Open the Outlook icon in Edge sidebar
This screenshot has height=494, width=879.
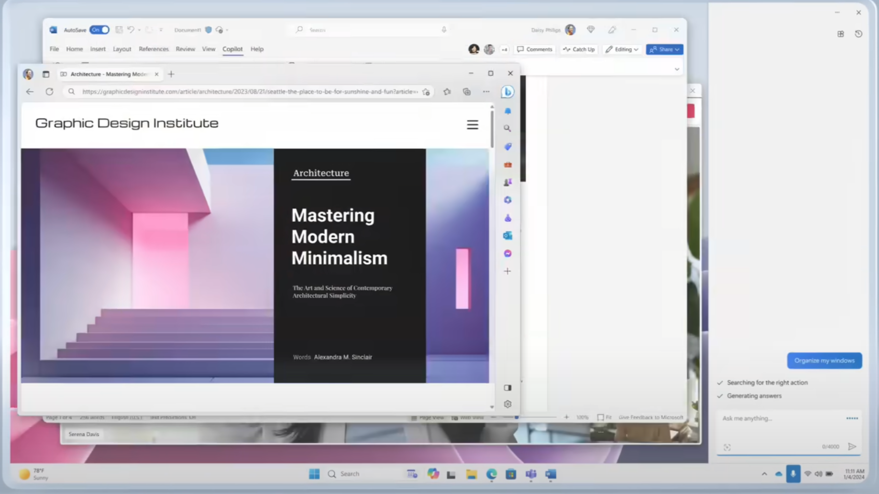(508, 236)
